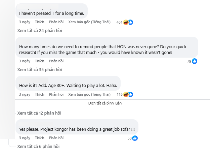Image resolution: width=210 pixels, height=153 pixels.
Task: Expand all 24 replies (Xem tất cả 24 phản hồi)
Action: [x=39, y=31]
